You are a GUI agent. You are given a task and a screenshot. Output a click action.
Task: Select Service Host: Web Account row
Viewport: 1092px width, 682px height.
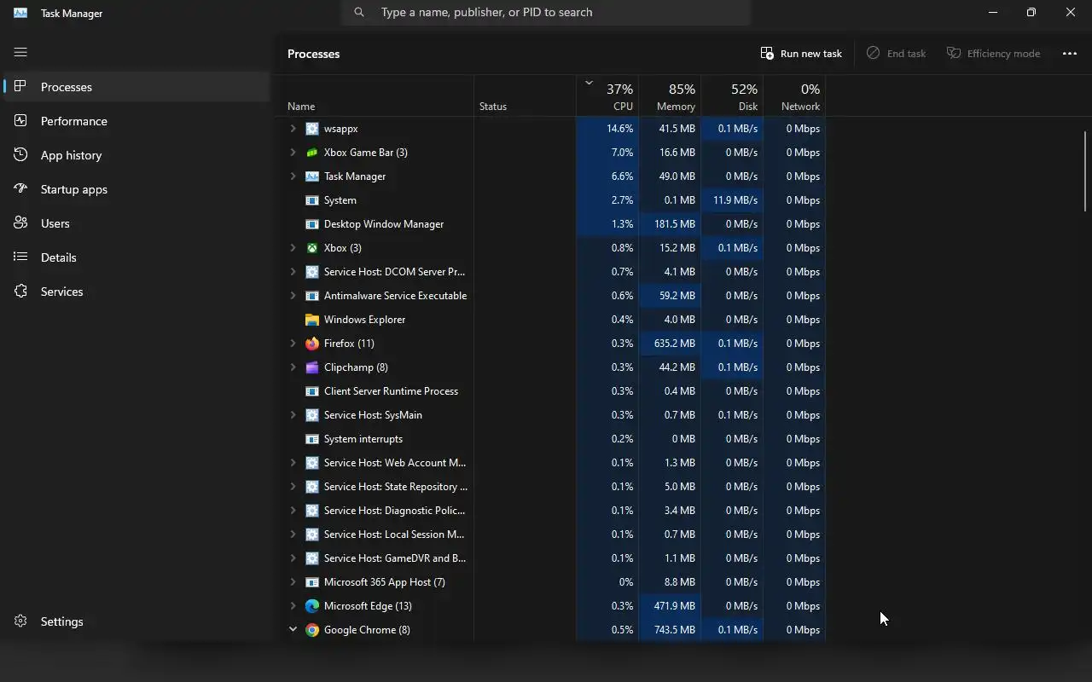click(550, 463)
